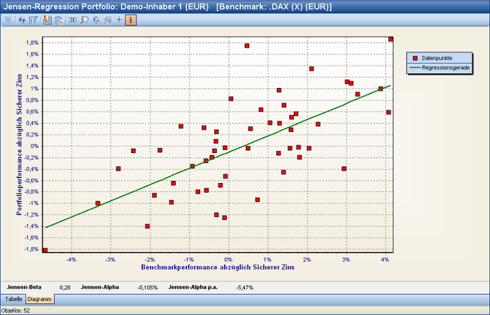
Task: Click the x-axis title Benchmarkperformance abzüglich Sicherer Zins
Action: tap(216, 268)
